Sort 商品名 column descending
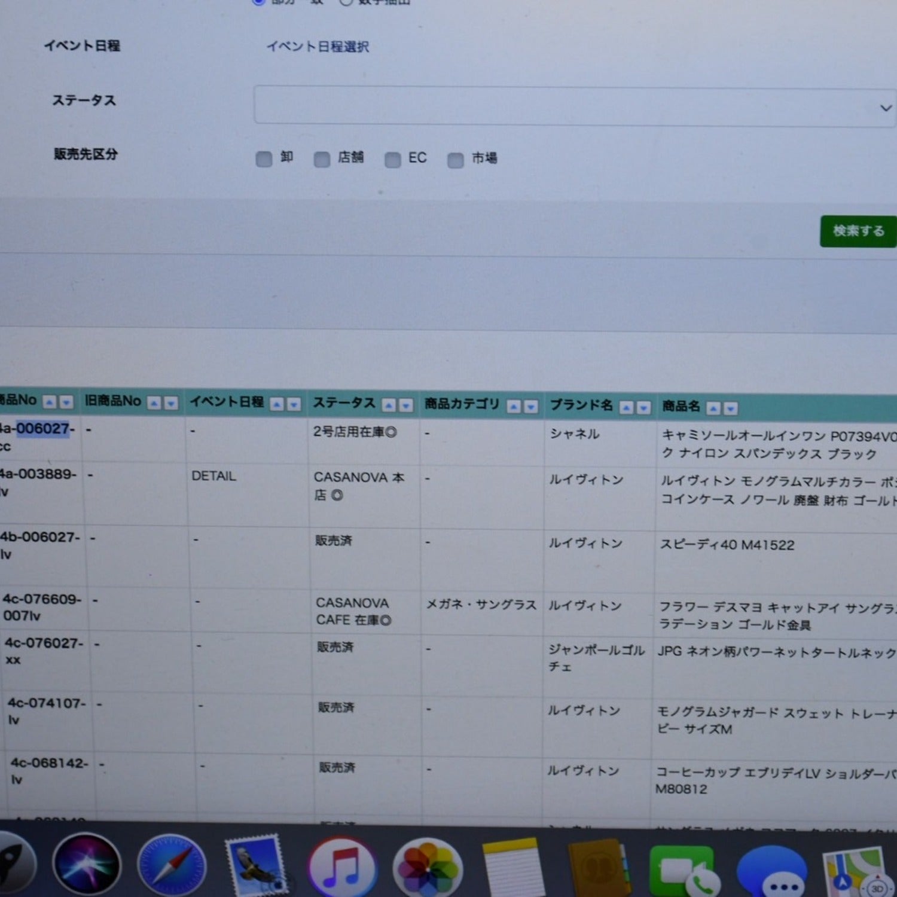This screenshot has height=897, width=897. click(731, 408)
